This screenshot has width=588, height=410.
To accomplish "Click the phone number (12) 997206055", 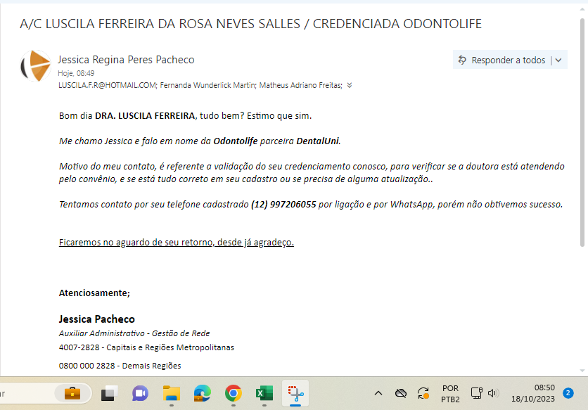I will [283, 205].
